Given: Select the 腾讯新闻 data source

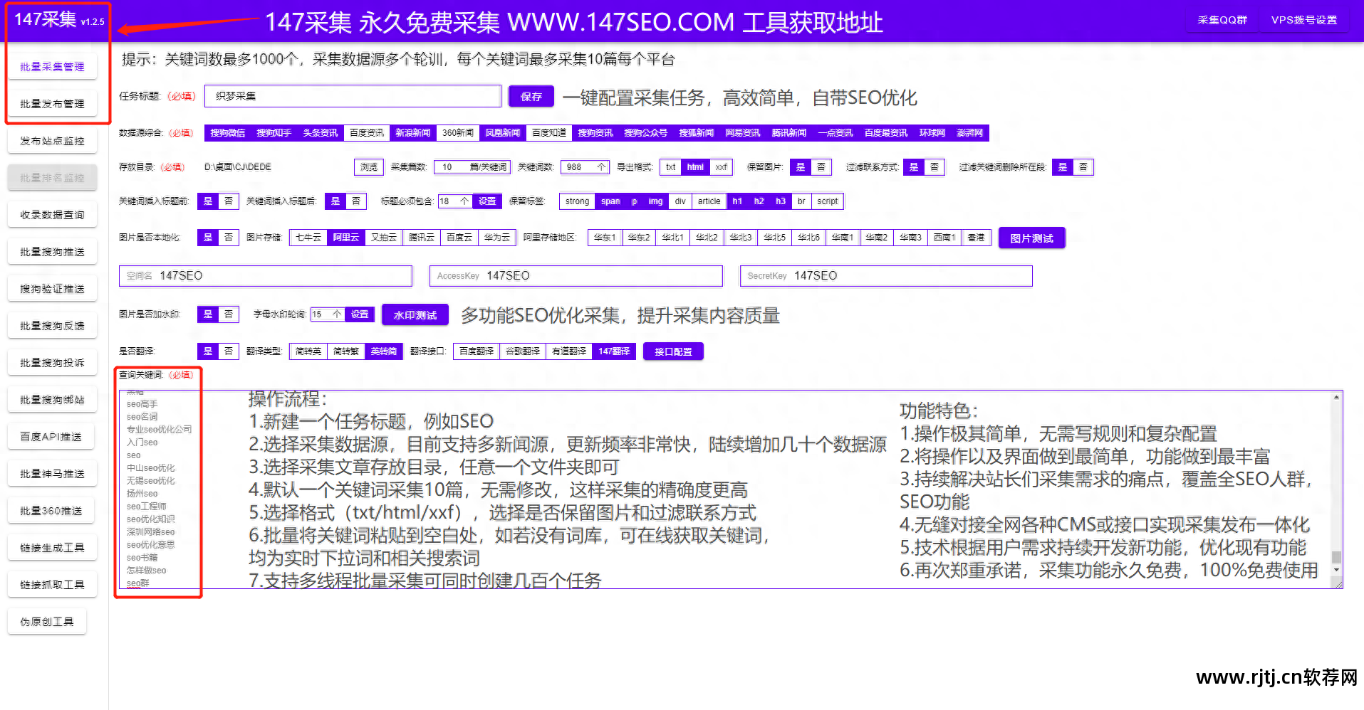Looking at the screenshot, I should 788,132.
